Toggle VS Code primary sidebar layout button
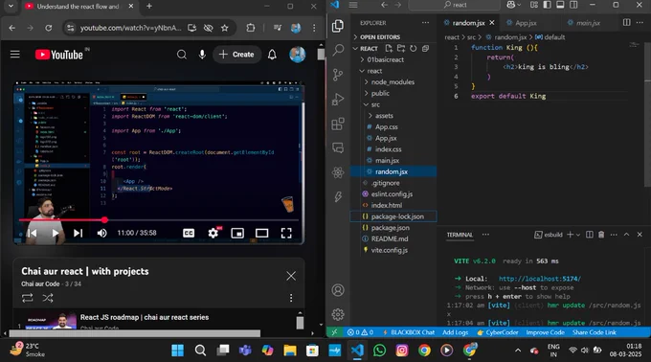 tap(548, 5)
